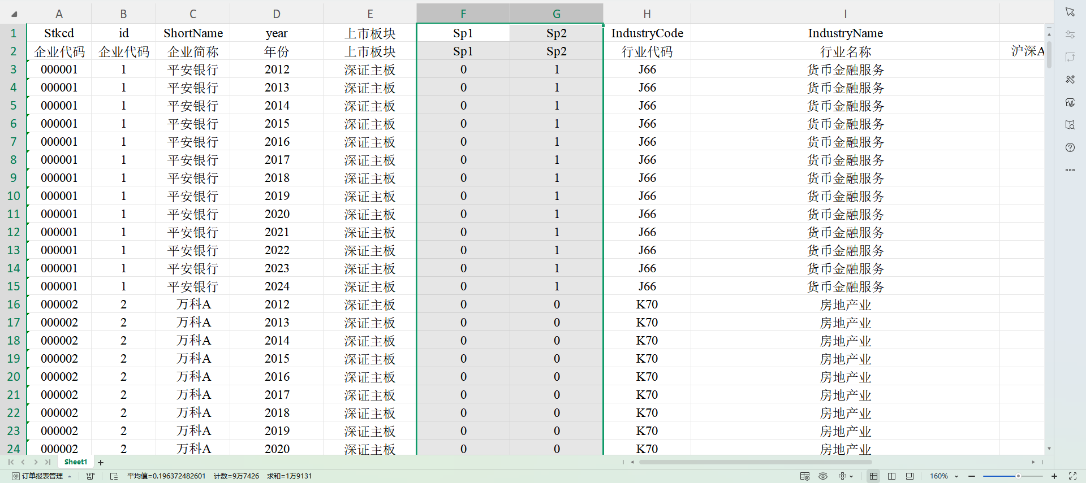The image size is (1086, 483).
Task: Select the Sheet1 tab
Action: point(76,462)
